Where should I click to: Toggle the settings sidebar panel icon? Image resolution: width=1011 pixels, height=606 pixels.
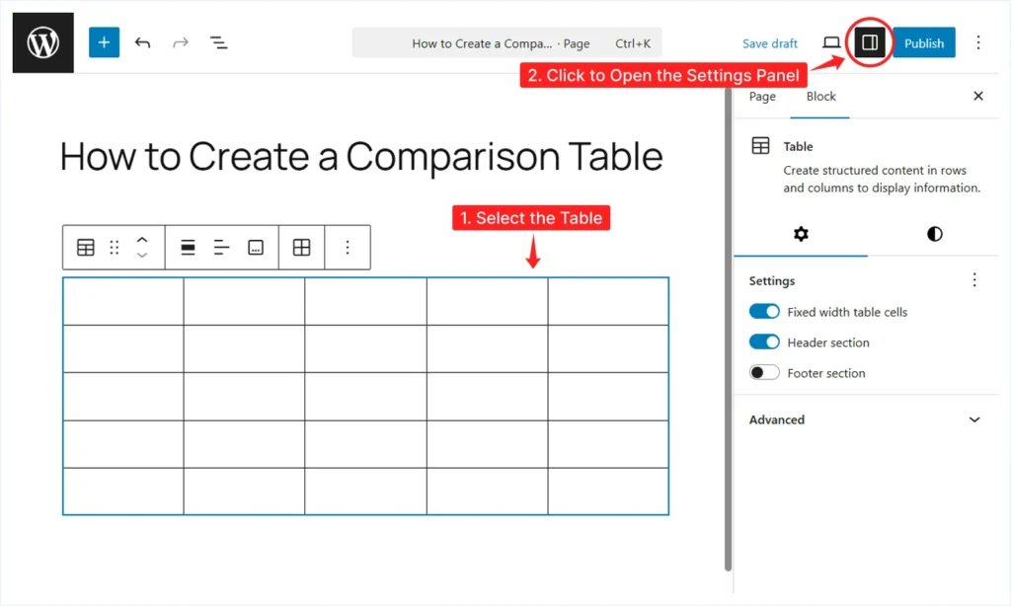(869, 42)
